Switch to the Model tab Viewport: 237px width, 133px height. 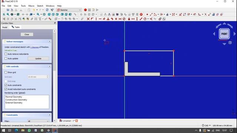coord(5,27)
